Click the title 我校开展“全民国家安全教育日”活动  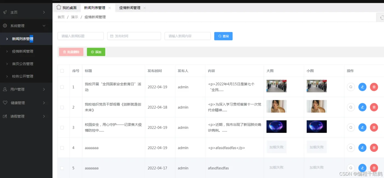click(113, 87)
